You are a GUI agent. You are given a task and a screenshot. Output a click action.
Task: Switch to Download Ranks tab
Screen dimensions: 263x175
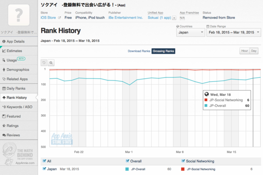(x=139, y=51)
